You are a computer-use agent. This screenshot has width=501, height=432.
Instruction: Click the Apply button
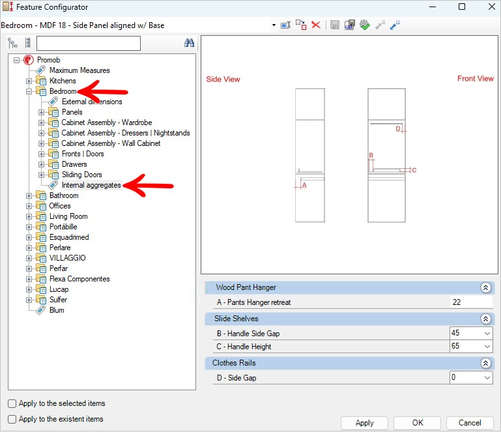tap(364, 423)
